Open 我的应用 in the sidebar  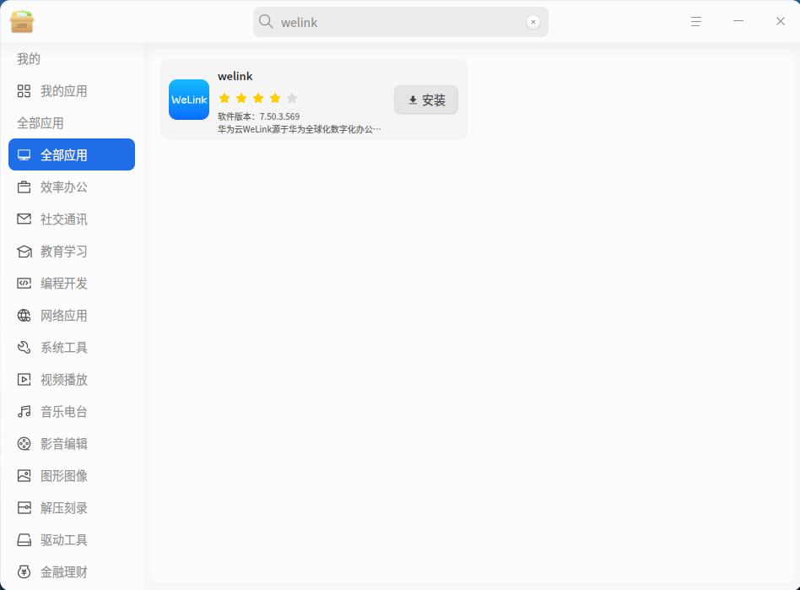point(72,91)
